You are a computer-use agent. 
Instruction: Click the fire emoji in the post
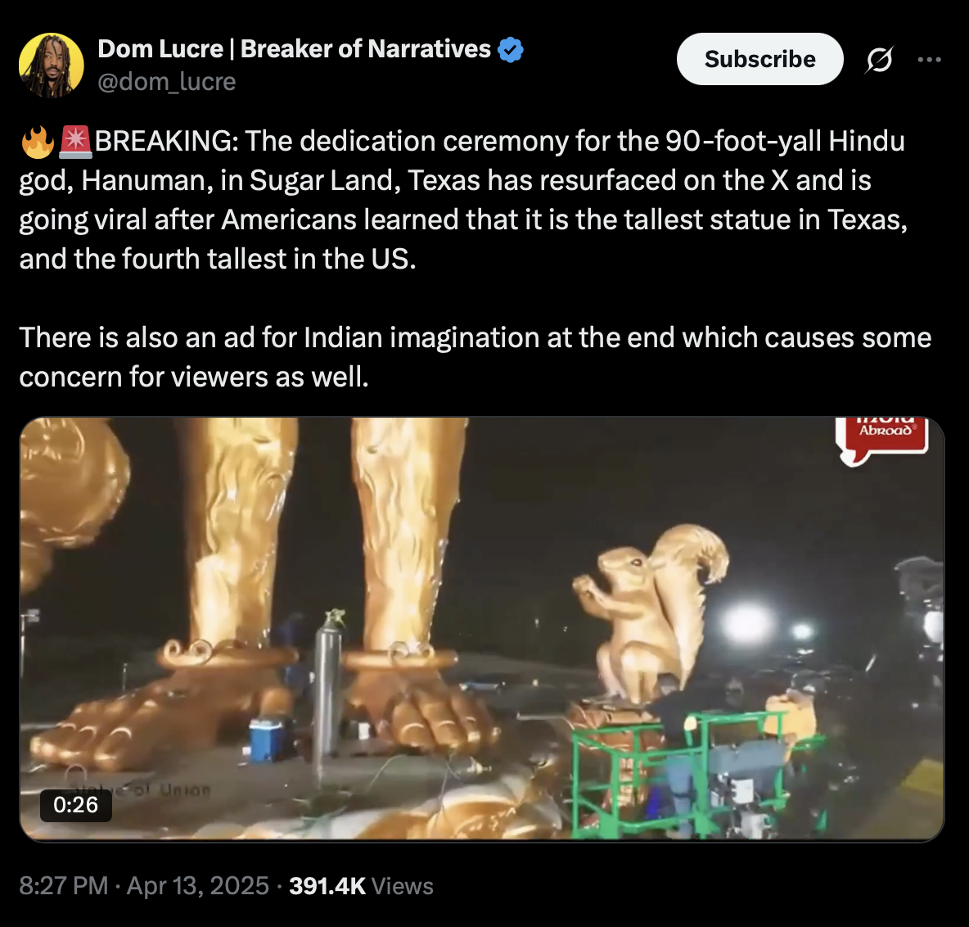[x=38, y=142]
